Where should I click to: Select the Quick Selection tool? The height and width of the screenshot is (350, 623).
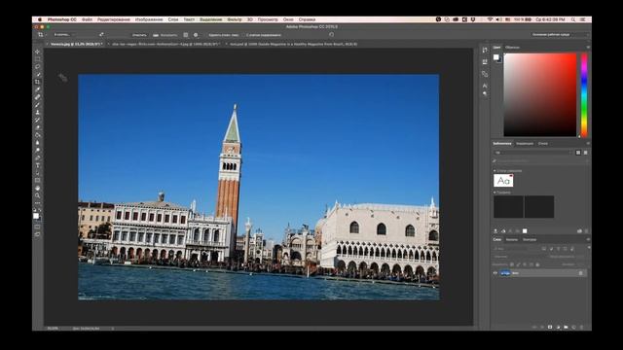(38, 74)
